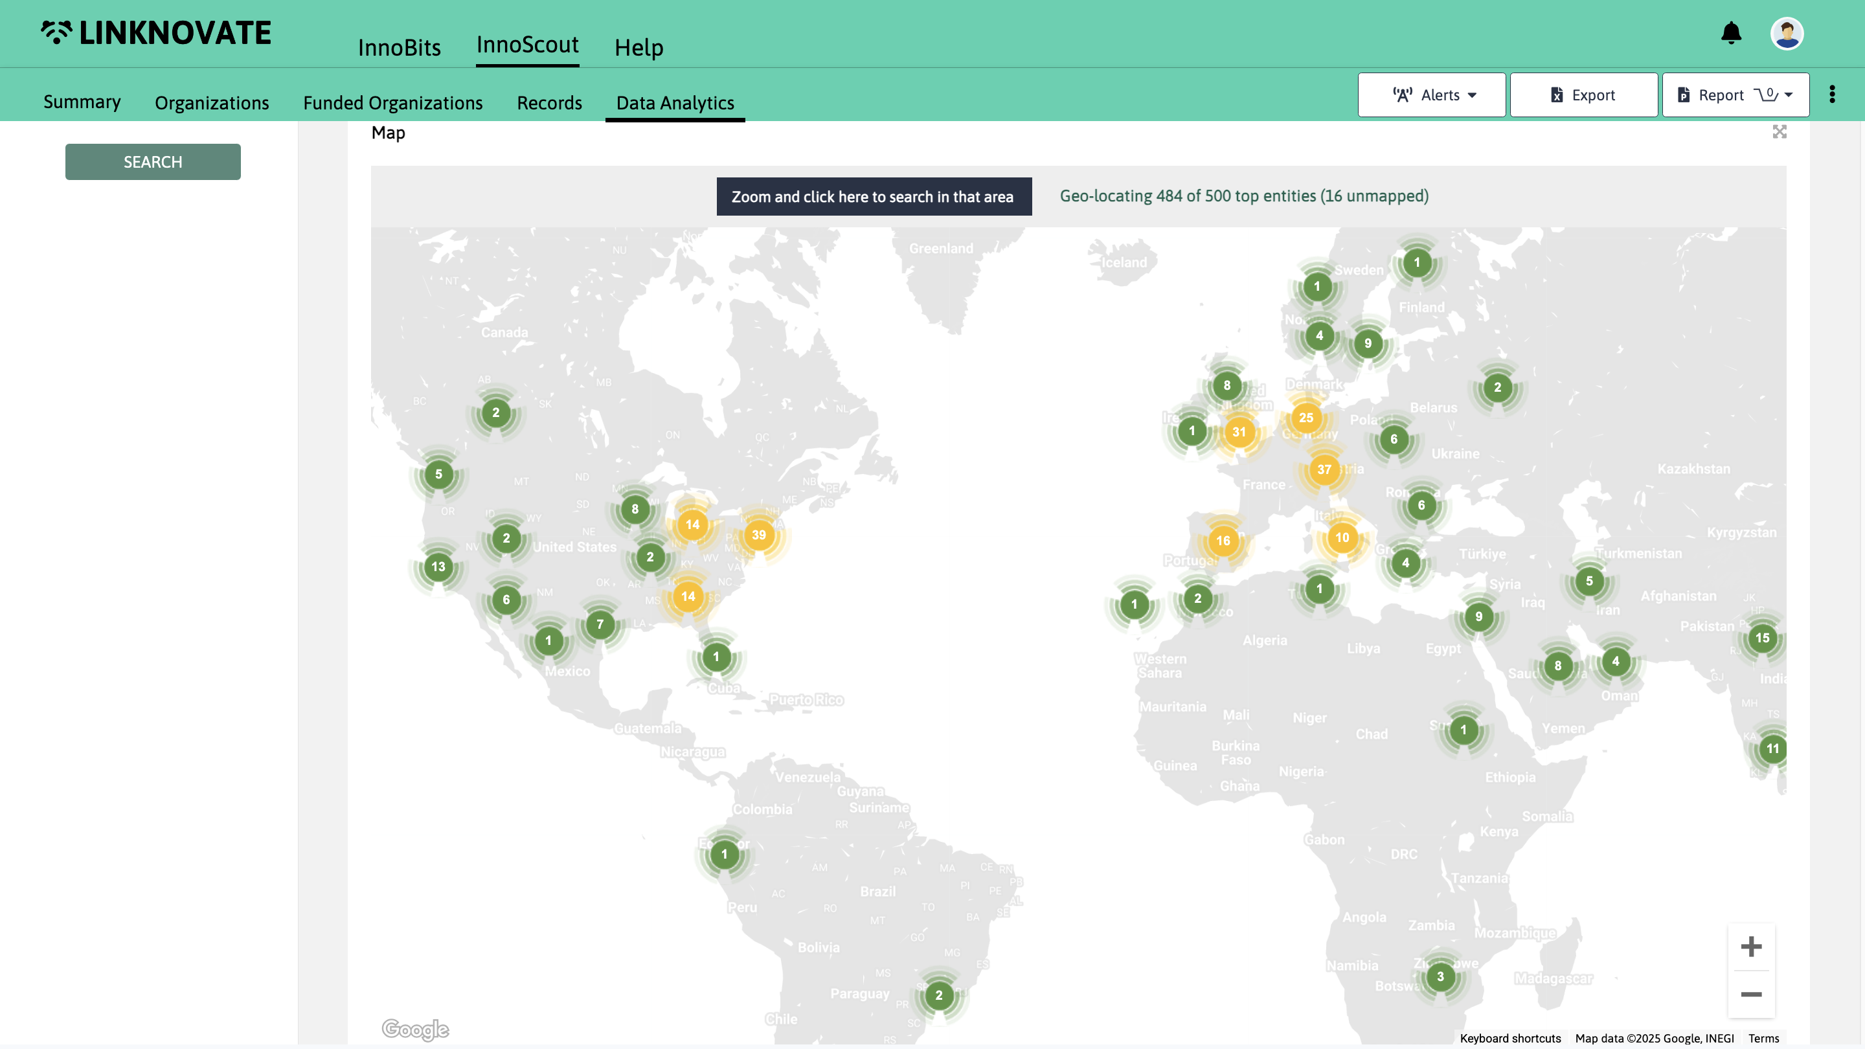This screenshot has width=1865, height=1049.
Task: Select the cluster marker 1 over Ecuador
Action: coord(725,854)
